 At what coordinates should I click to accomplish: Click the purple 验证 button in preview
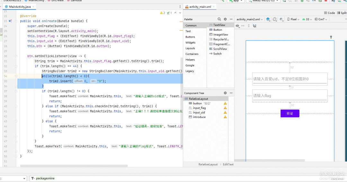290,113
